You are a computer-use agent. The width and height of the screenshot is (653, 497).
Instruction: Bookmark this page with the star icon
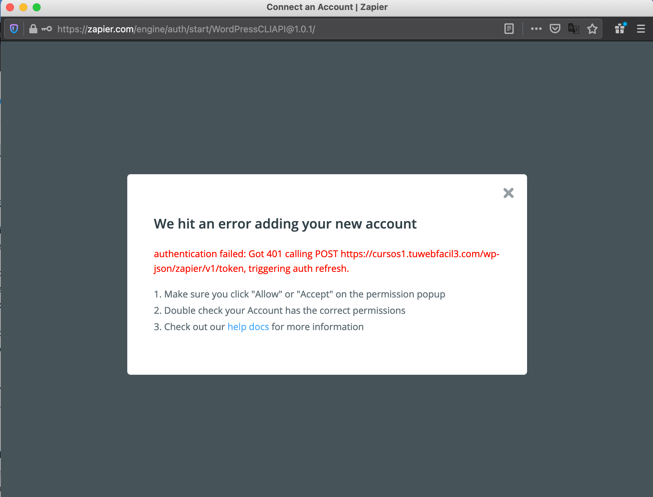coord(592,29)
